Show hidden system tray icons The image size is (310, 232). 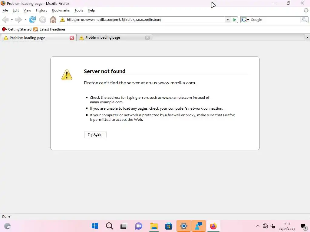click(258, 226)
